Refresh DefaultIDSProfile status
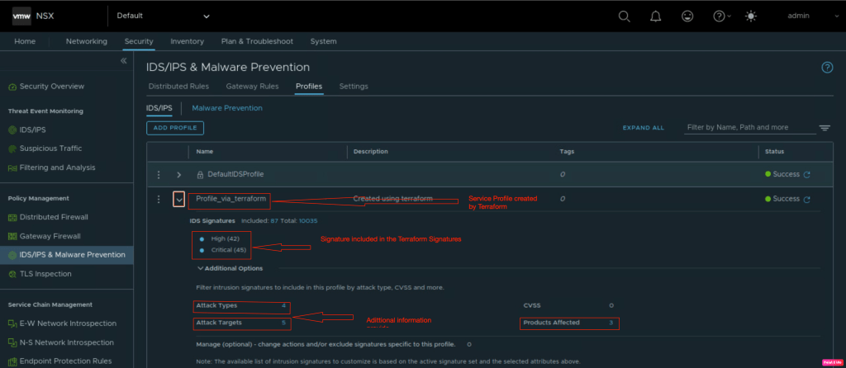Screen dimensions: 846x368 pyautogui.click(x=807, y=175)
